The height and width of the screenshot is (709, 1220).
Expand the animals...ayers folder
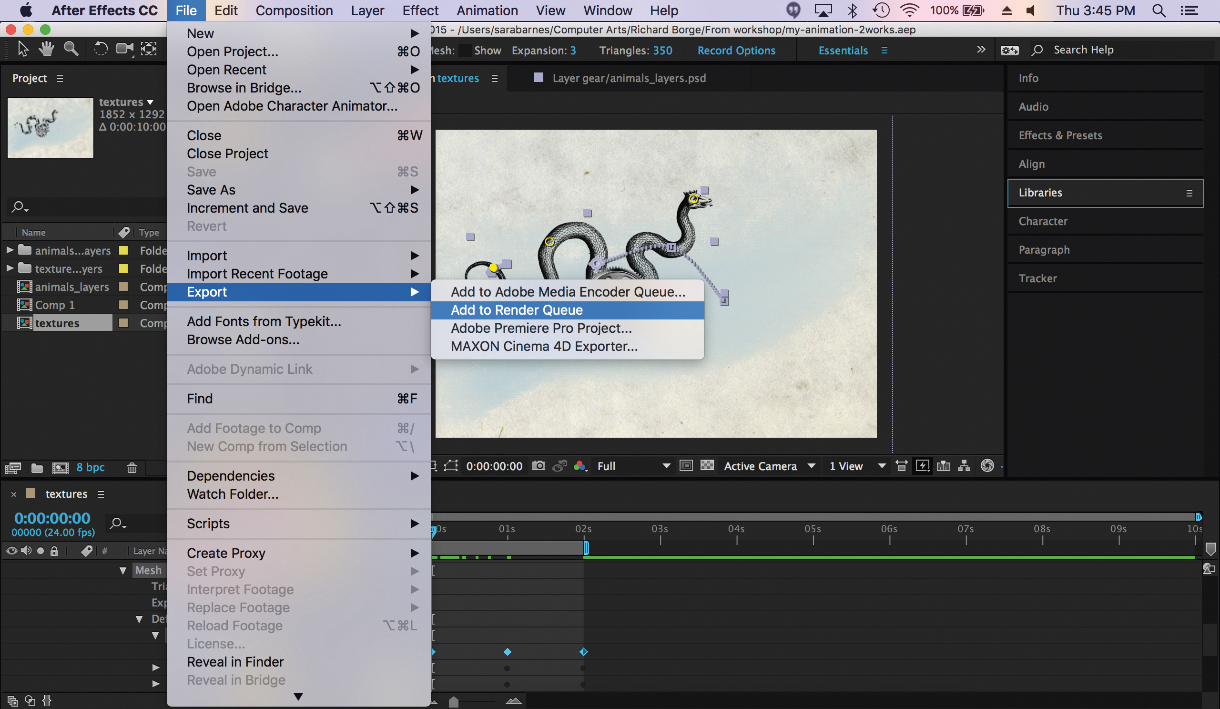10,250
